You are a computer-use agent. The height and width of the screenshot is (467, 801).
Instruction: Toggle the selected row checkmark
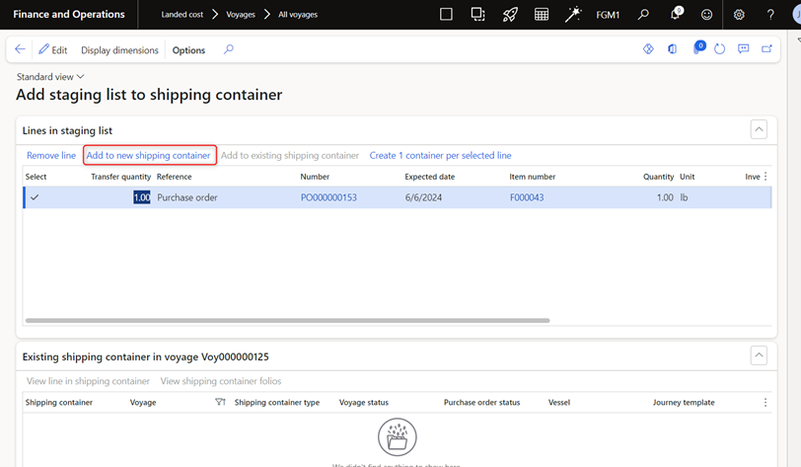tap(35, 197)
